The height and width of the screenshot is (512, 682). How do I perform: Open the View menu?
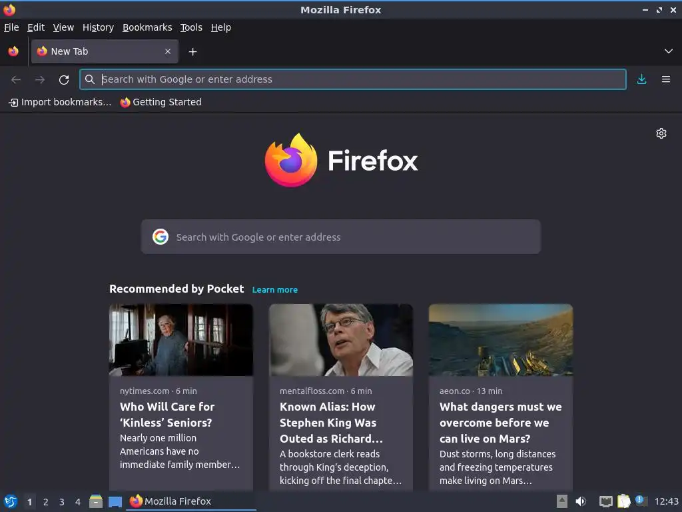tap(63, 27)
